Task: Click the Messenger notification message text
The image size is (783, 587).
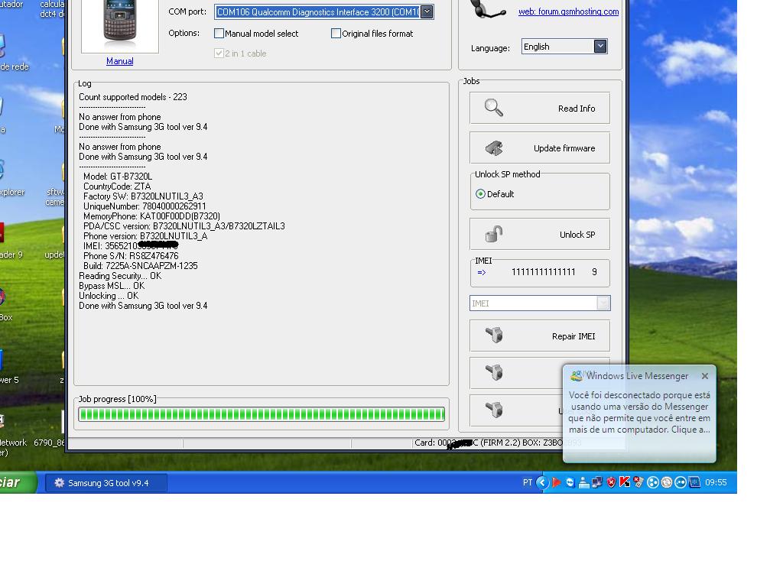Action: pos(639,412)
